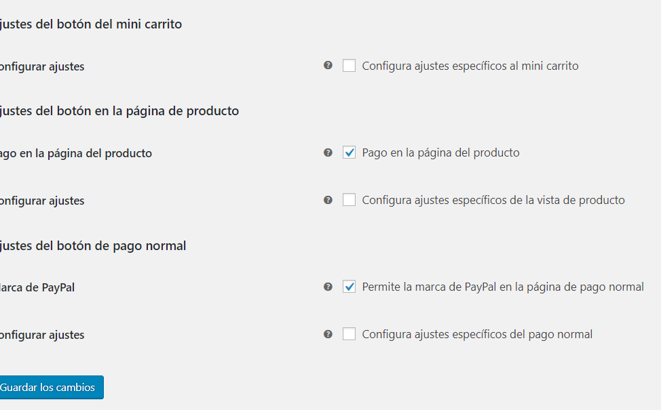Uncheck the Pago en la página del producto checkbox
The width and height of the screenshot is (661, 410).
coord(349,152)
